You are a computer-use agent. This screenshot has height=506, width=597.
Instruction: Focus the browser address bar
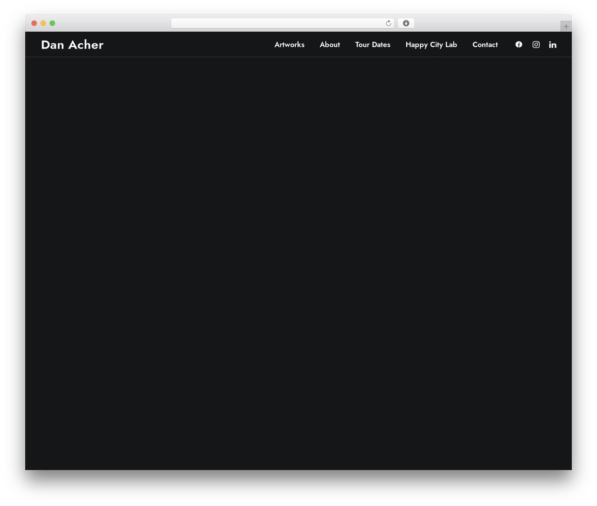pos(282,23)
